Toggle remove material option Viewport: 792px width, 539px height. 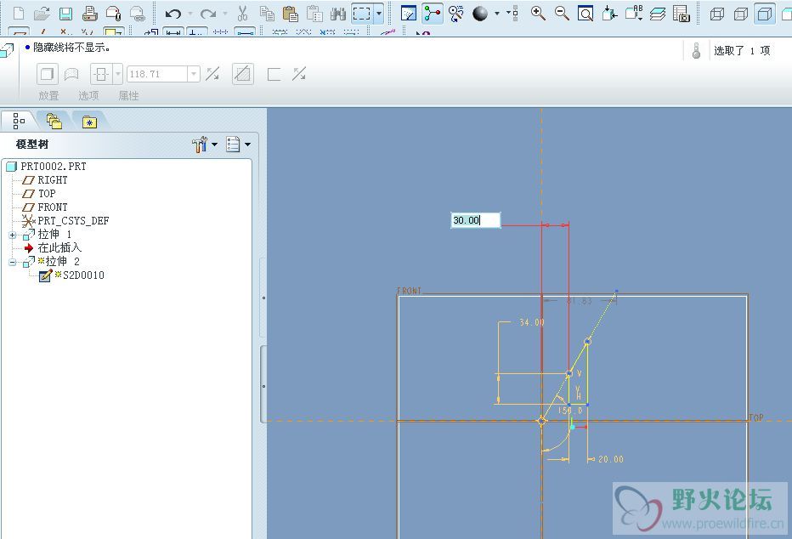coord(243,74)
